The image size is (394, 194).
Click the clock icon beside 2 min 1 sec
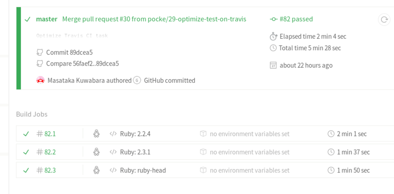coord(331,134)
